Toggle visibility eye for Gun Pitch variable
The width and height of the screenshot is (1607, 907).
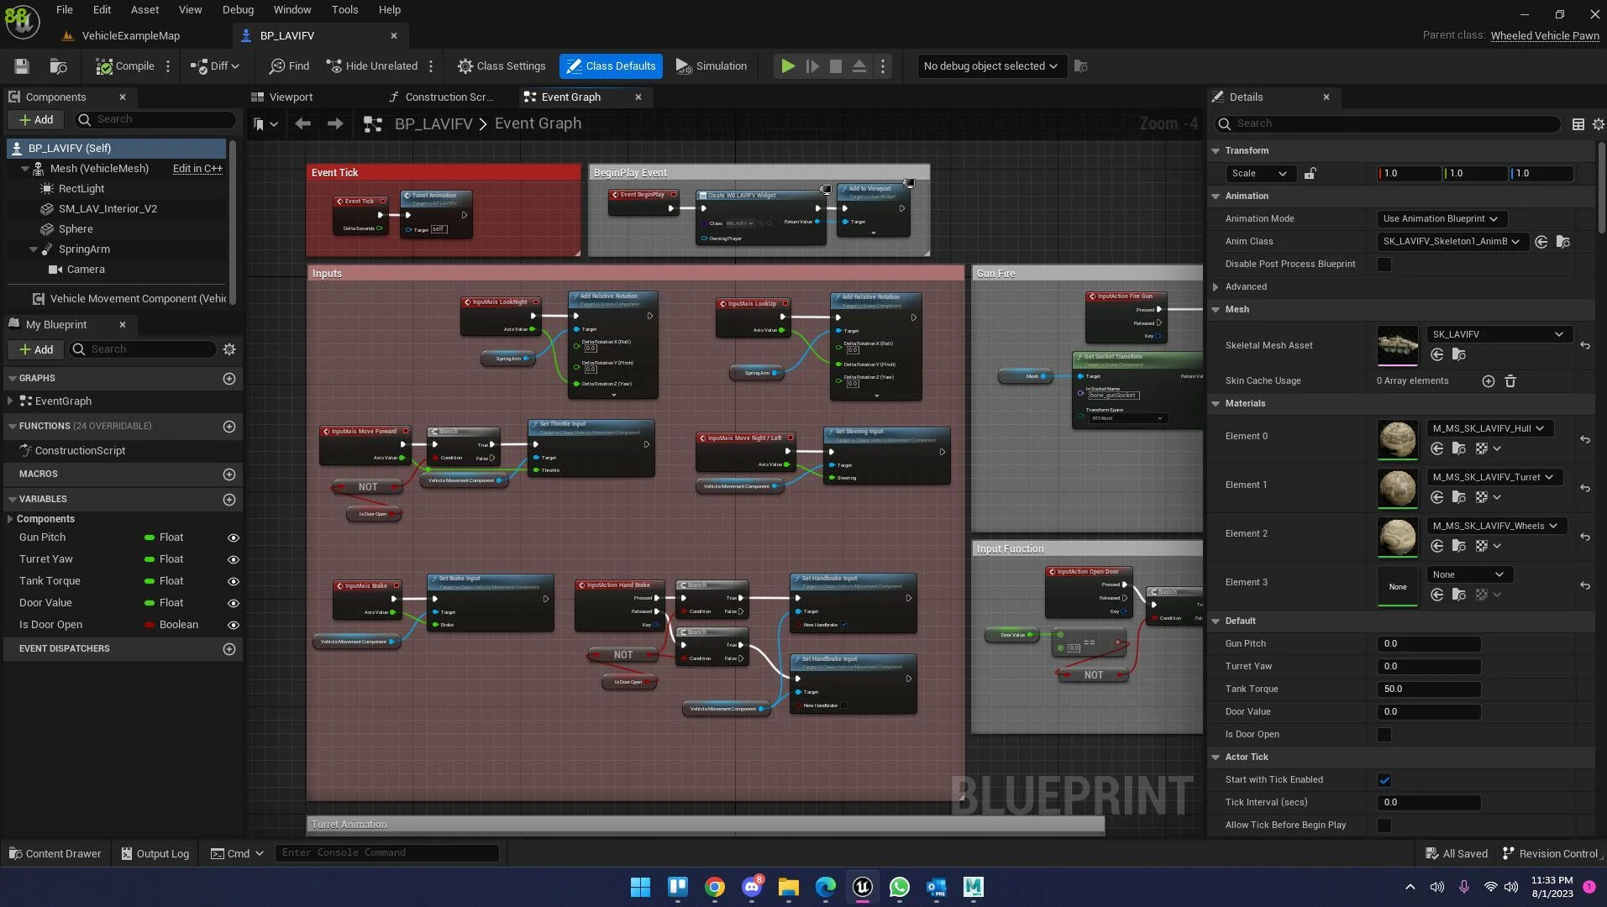[x=234, y=537]
